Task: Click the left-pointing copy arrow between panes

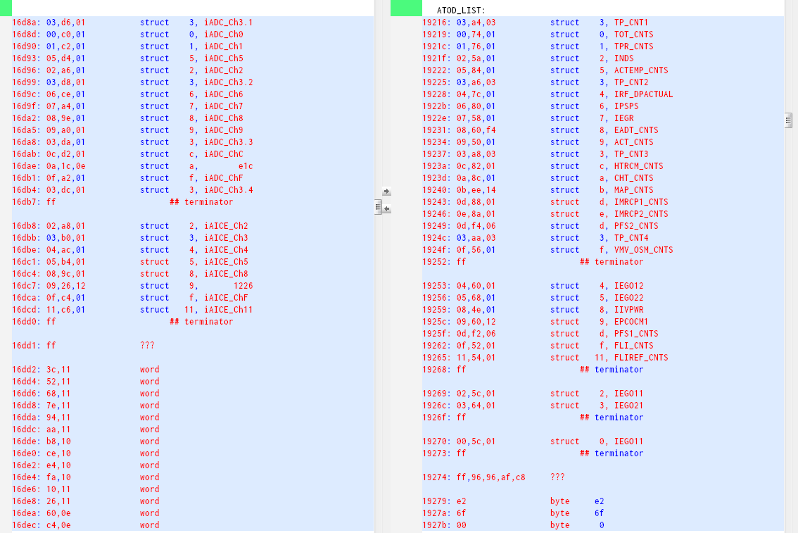Action: pyautogui.click(x=386, y=209)
